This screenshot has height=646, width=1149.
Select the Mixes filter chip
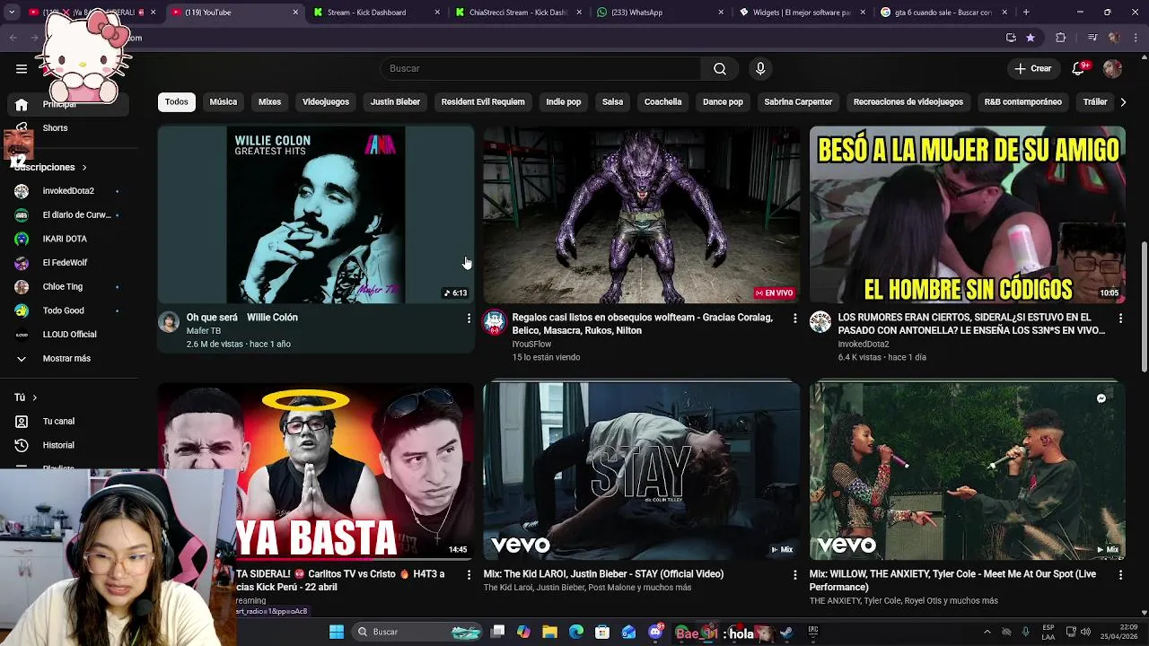click(x=270, y=101)
